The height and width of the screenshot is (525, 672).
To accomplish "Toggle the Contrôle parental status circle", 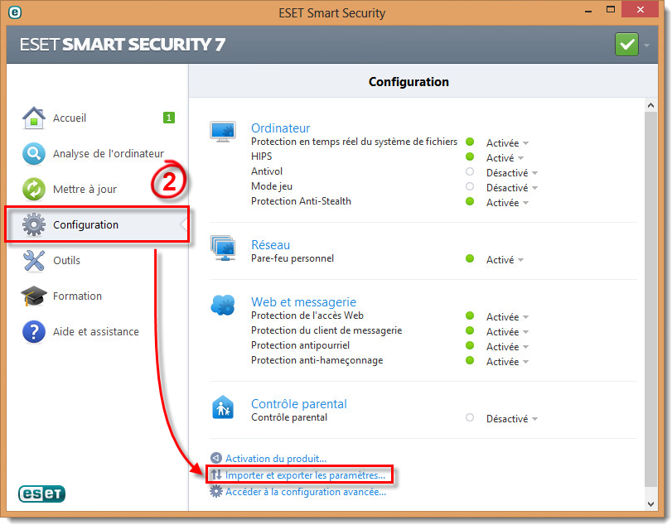I will 470,417.
